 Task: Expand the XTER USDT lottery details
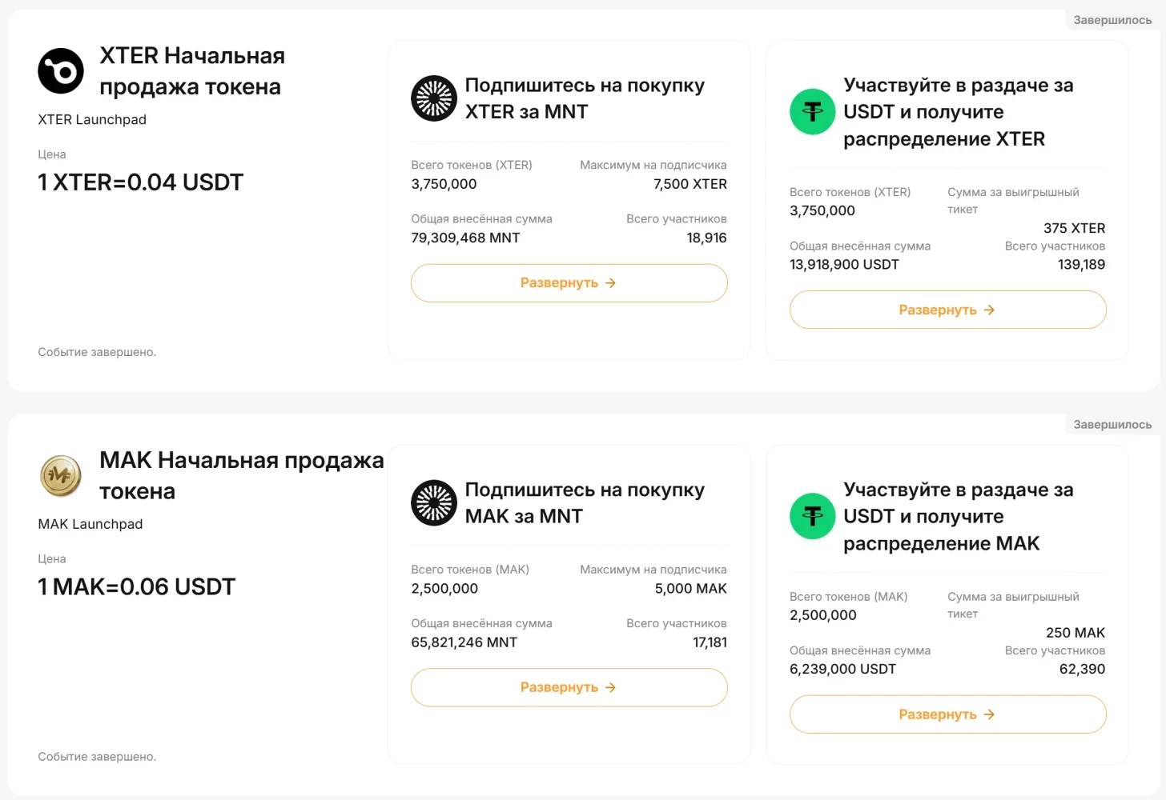947,310
